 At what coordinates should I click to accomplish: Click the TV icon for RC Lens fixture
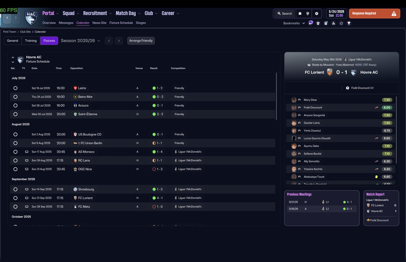click(x=27, y=160)
